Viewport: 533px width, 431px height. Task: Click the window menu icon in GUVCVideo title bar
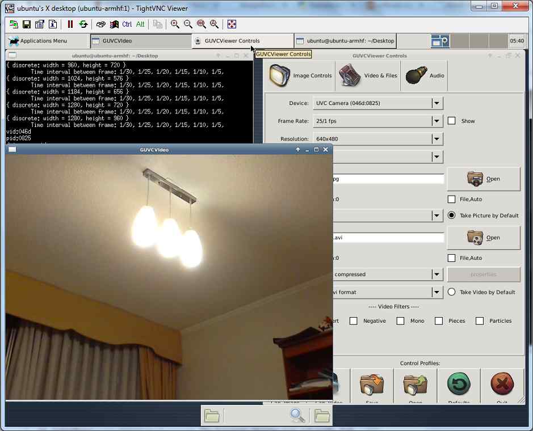[x=12, y=150]
